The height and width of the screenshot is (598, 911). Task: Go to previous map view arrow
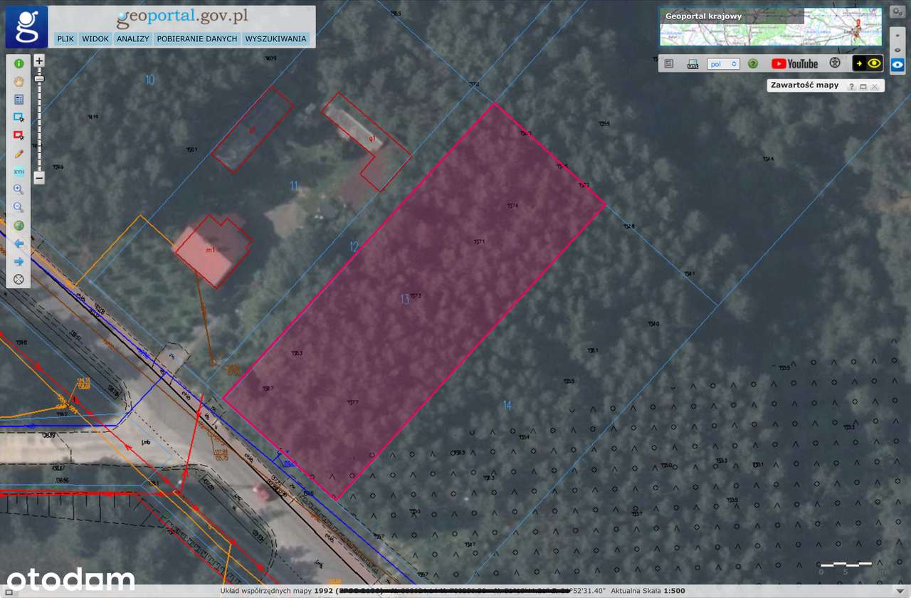(x=19, y=243)
